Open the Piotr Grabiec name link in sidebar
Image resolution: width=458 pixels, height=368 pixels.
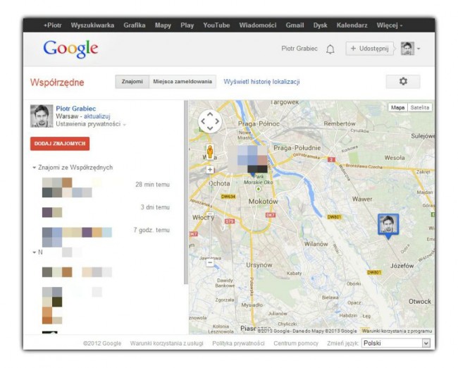(76, 109)
